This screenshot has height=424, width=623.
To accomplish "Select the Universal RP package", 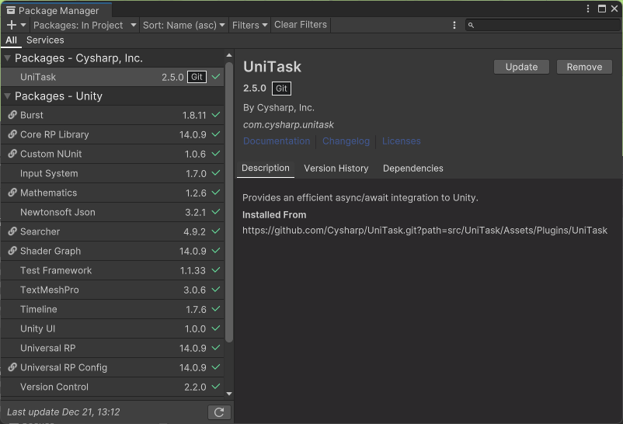I will pyautogui.click(x=113, y=348).
